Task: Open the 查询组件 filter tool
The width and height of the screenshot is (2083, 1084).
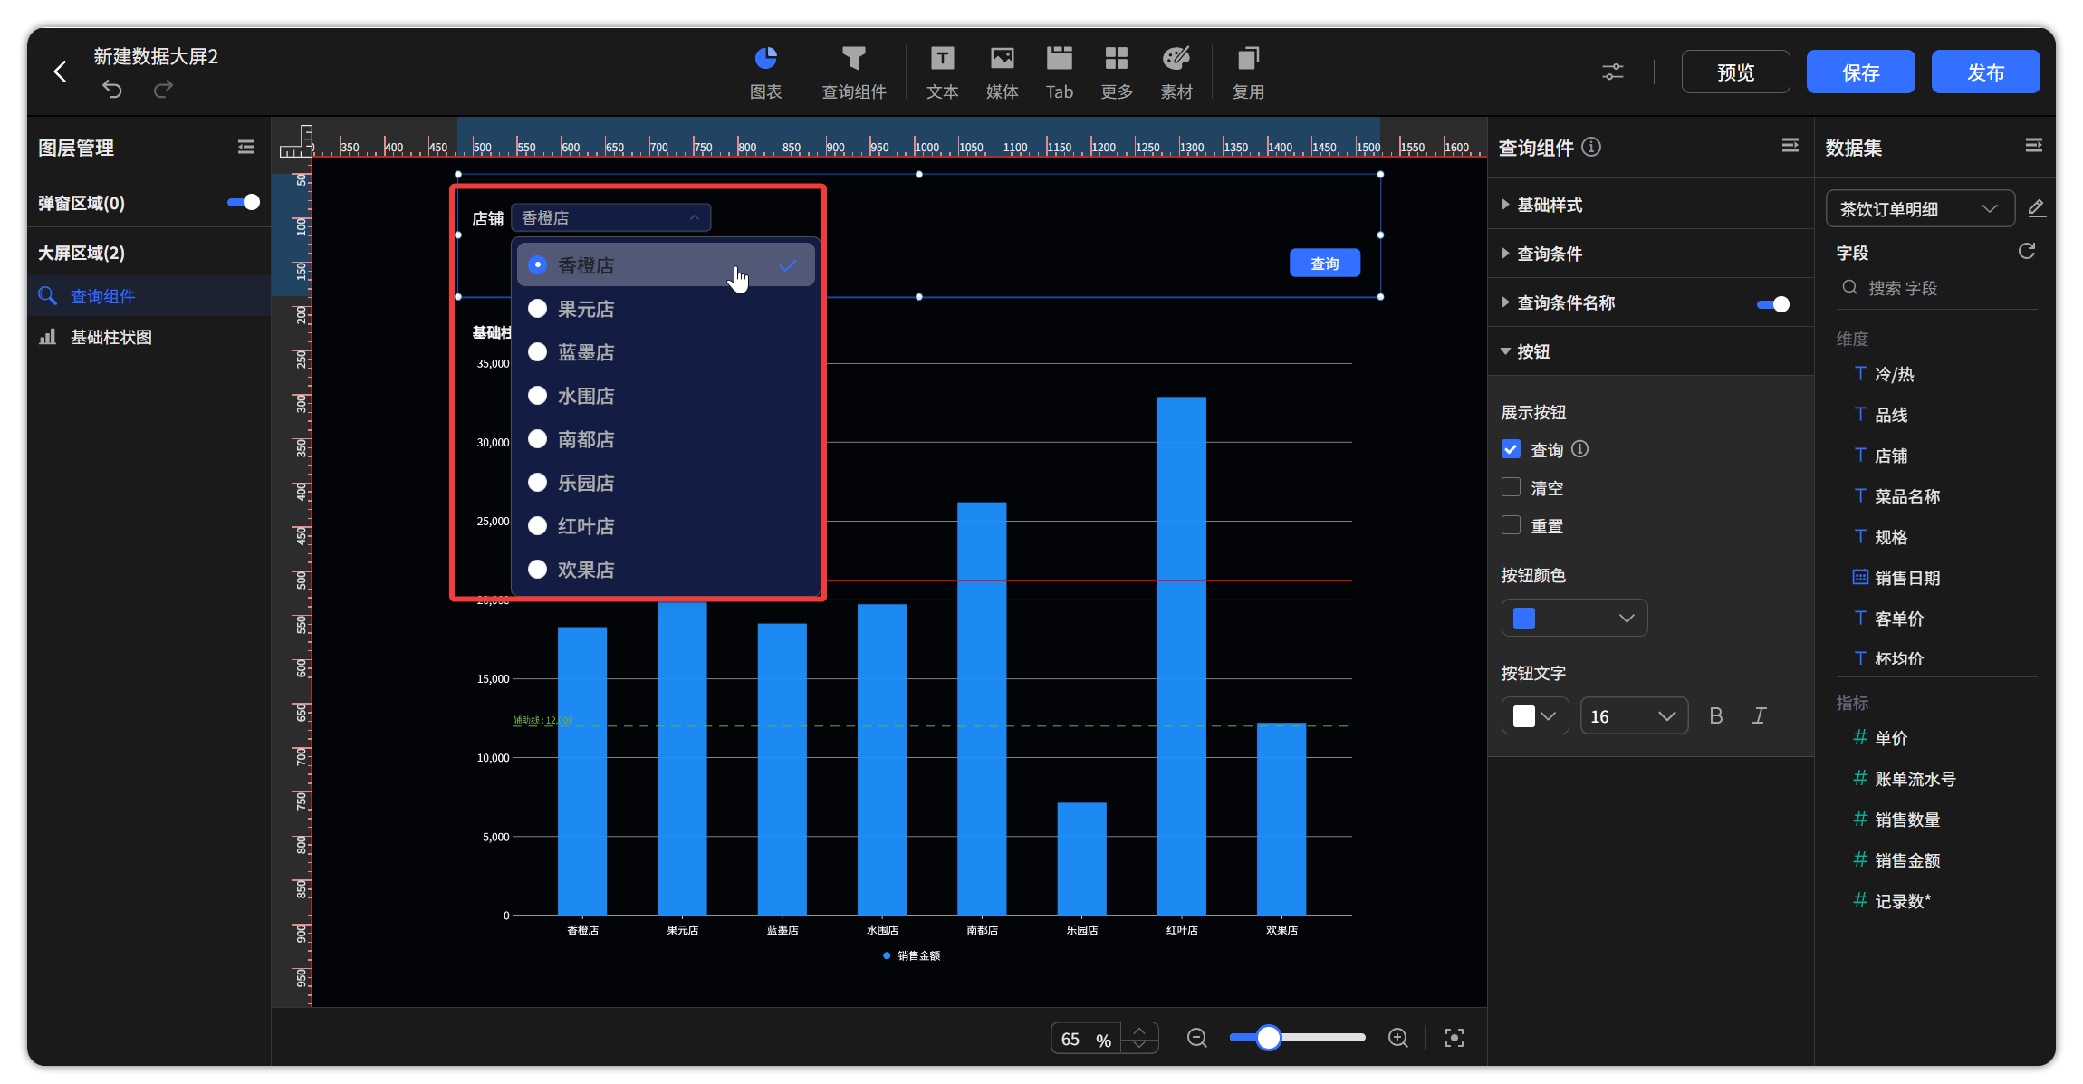Action: (x=853, y=72)
